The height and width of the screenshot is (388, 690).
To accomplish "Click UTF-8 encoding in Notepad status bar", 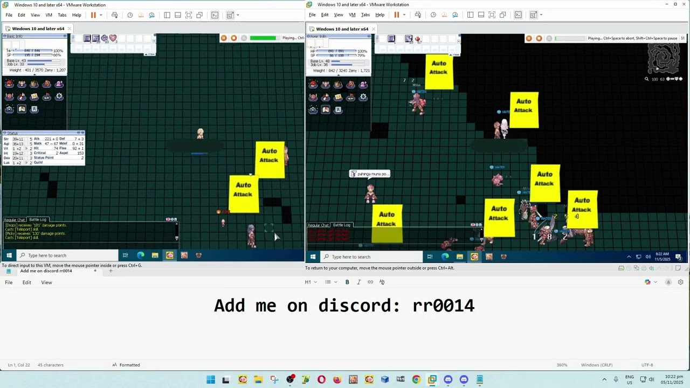I will (x=647, y=365).
